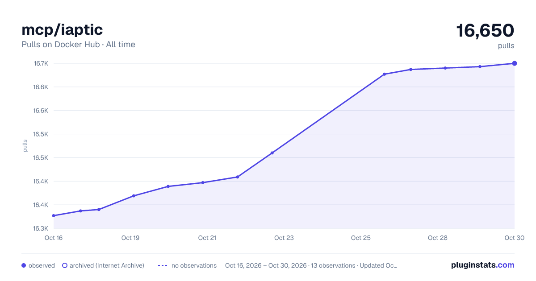Click the '16.3K' y-axis label
This screenshot has width=536, height=281.
coord(41,228)
